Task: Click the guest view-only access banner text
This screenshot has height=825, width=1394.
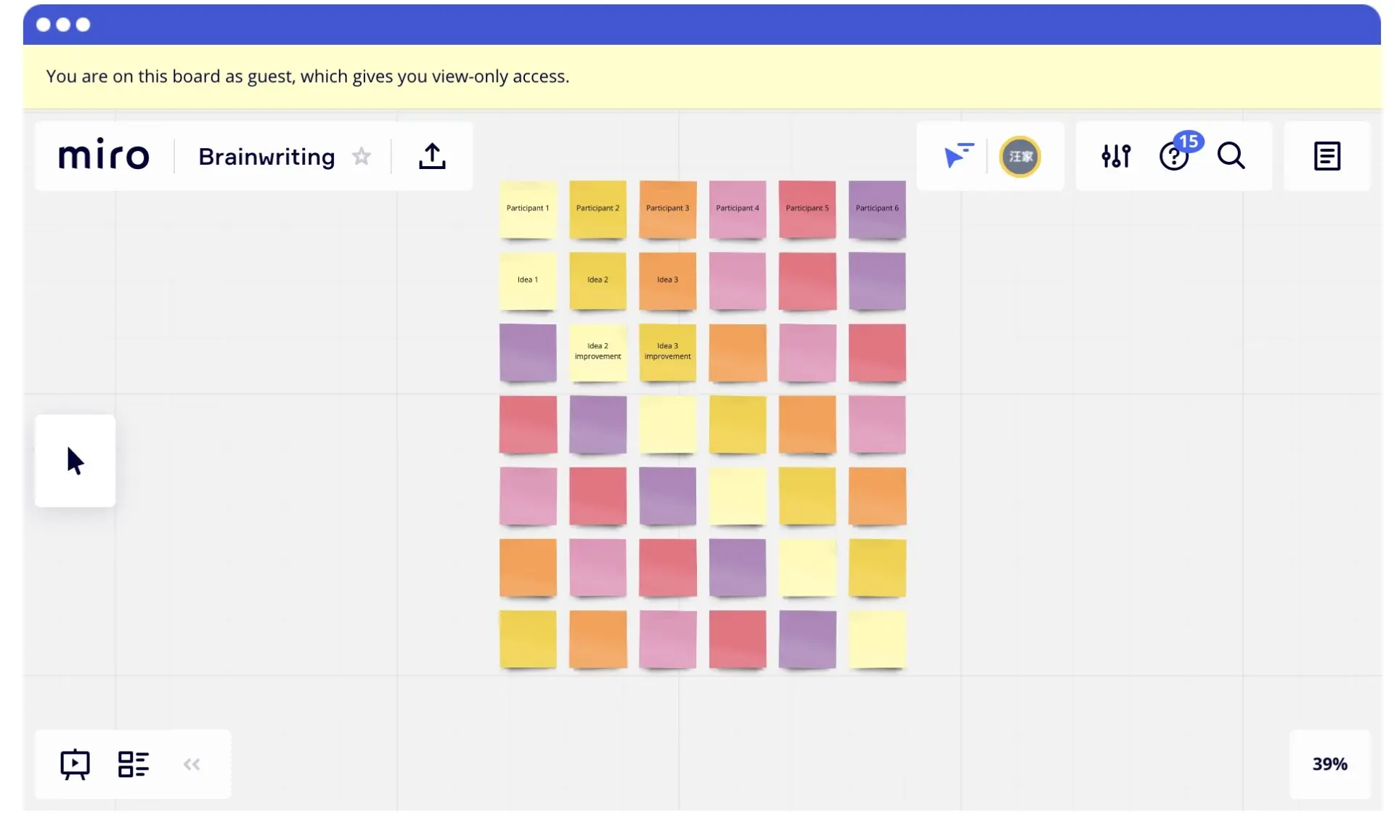Action: (308, 76)
